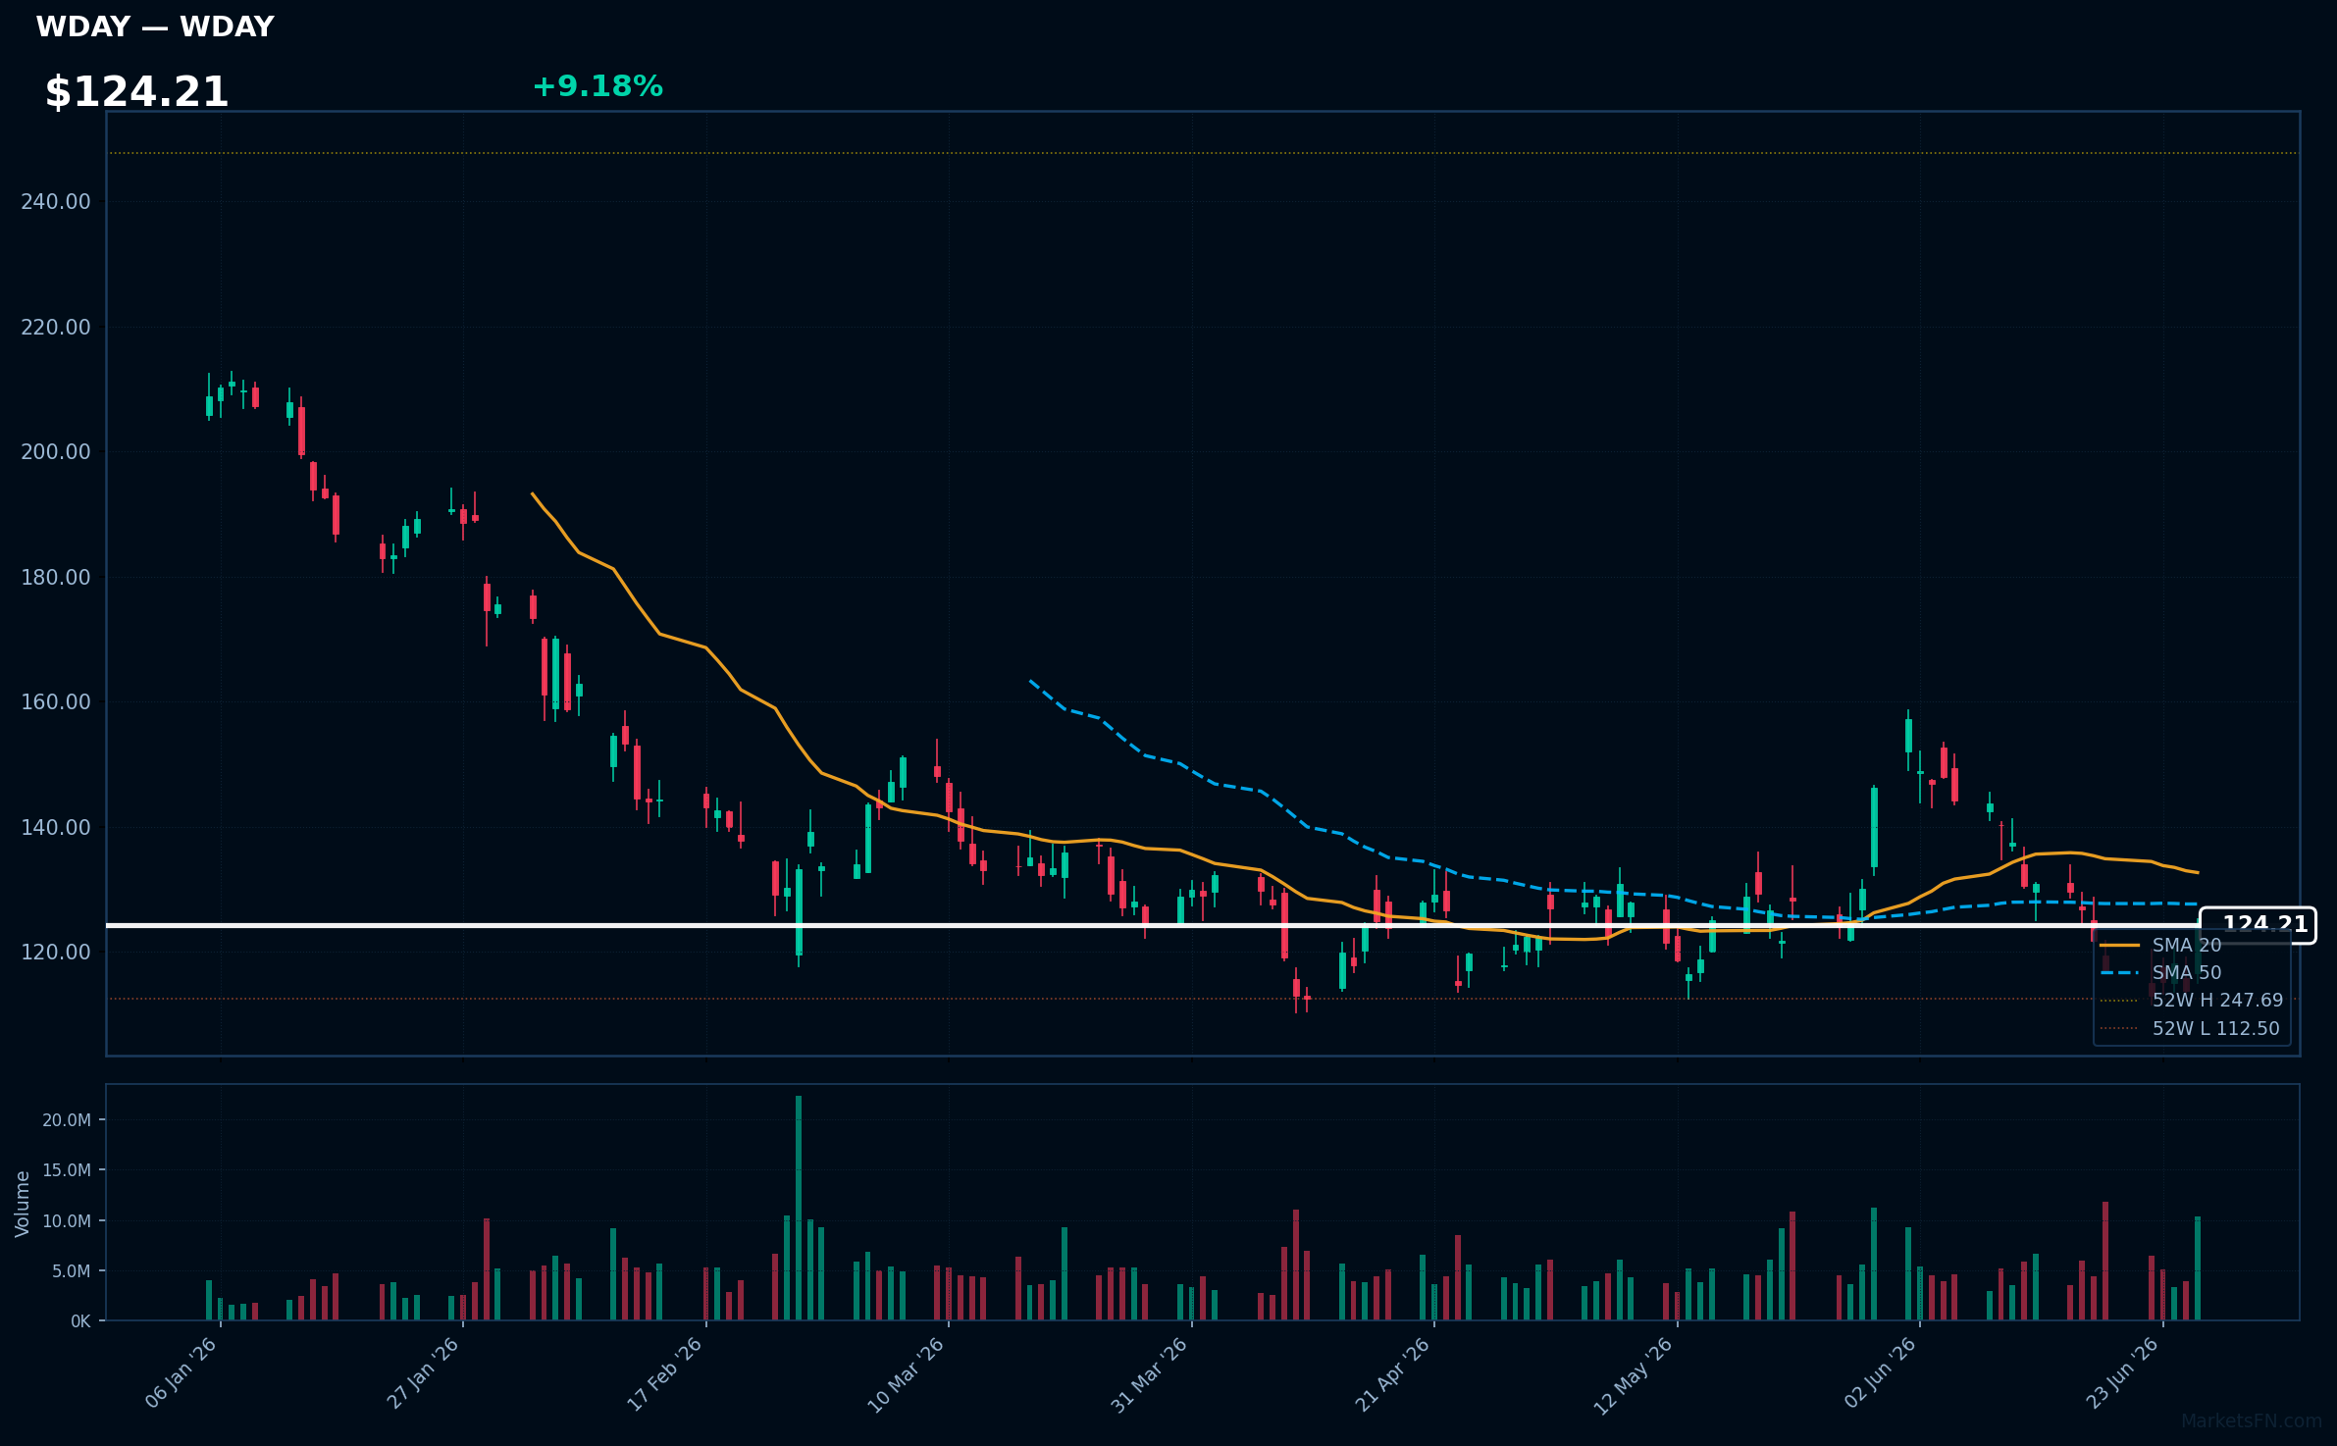
Task: Click the $124.21 price header
Action: 136,92
